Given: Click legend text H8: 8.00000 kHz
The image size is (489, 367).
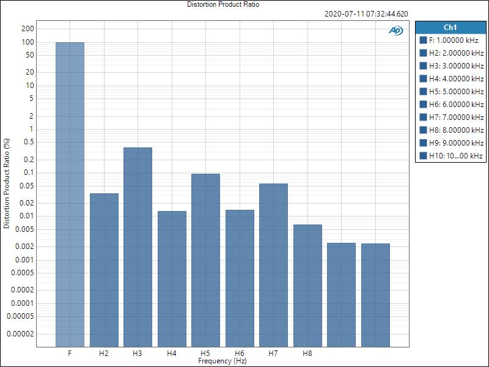Looking at the screenshot, I should point(456,130).
